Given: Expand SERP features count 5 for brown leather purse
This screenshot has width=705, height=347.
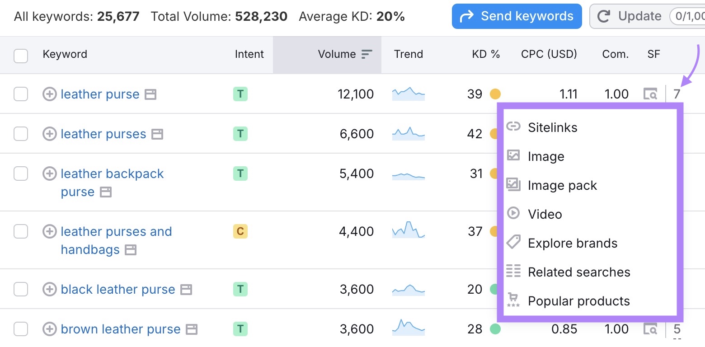Looking at the screenshot, I should 677,329.
